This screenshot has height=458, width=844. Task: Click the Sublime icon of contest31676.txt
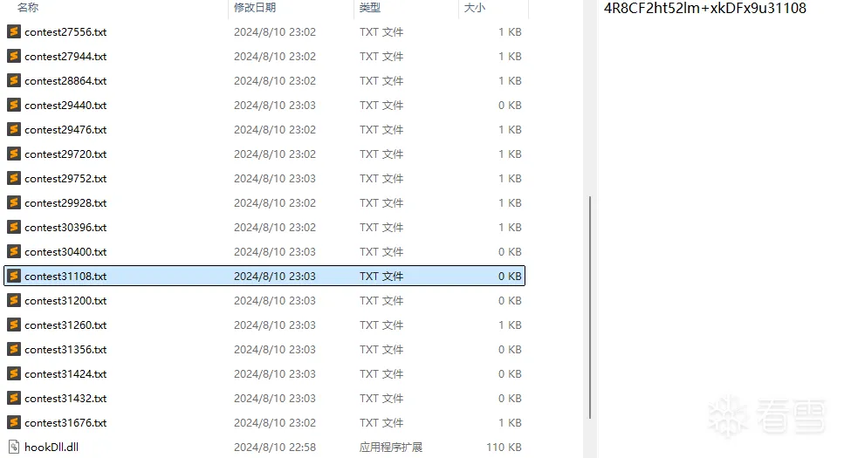pyautogui.click(x=14, y=422)
